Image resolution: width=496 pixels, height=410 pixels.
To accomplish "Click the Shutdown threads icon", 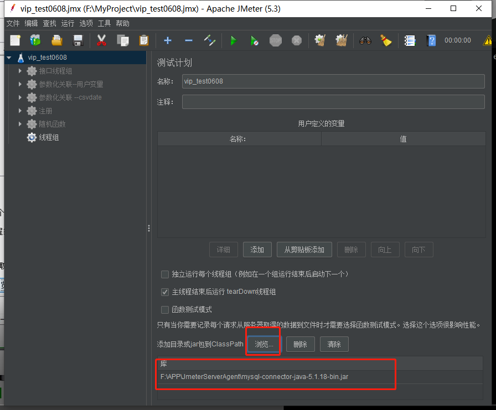I will click(x=296, y=40).
